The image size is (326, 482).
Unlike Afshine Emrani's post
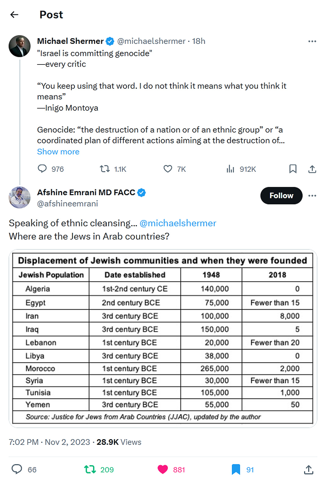point(163,469)
